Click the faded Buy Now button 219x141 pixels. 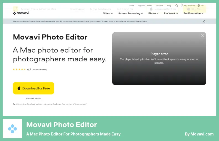point(195,9)
